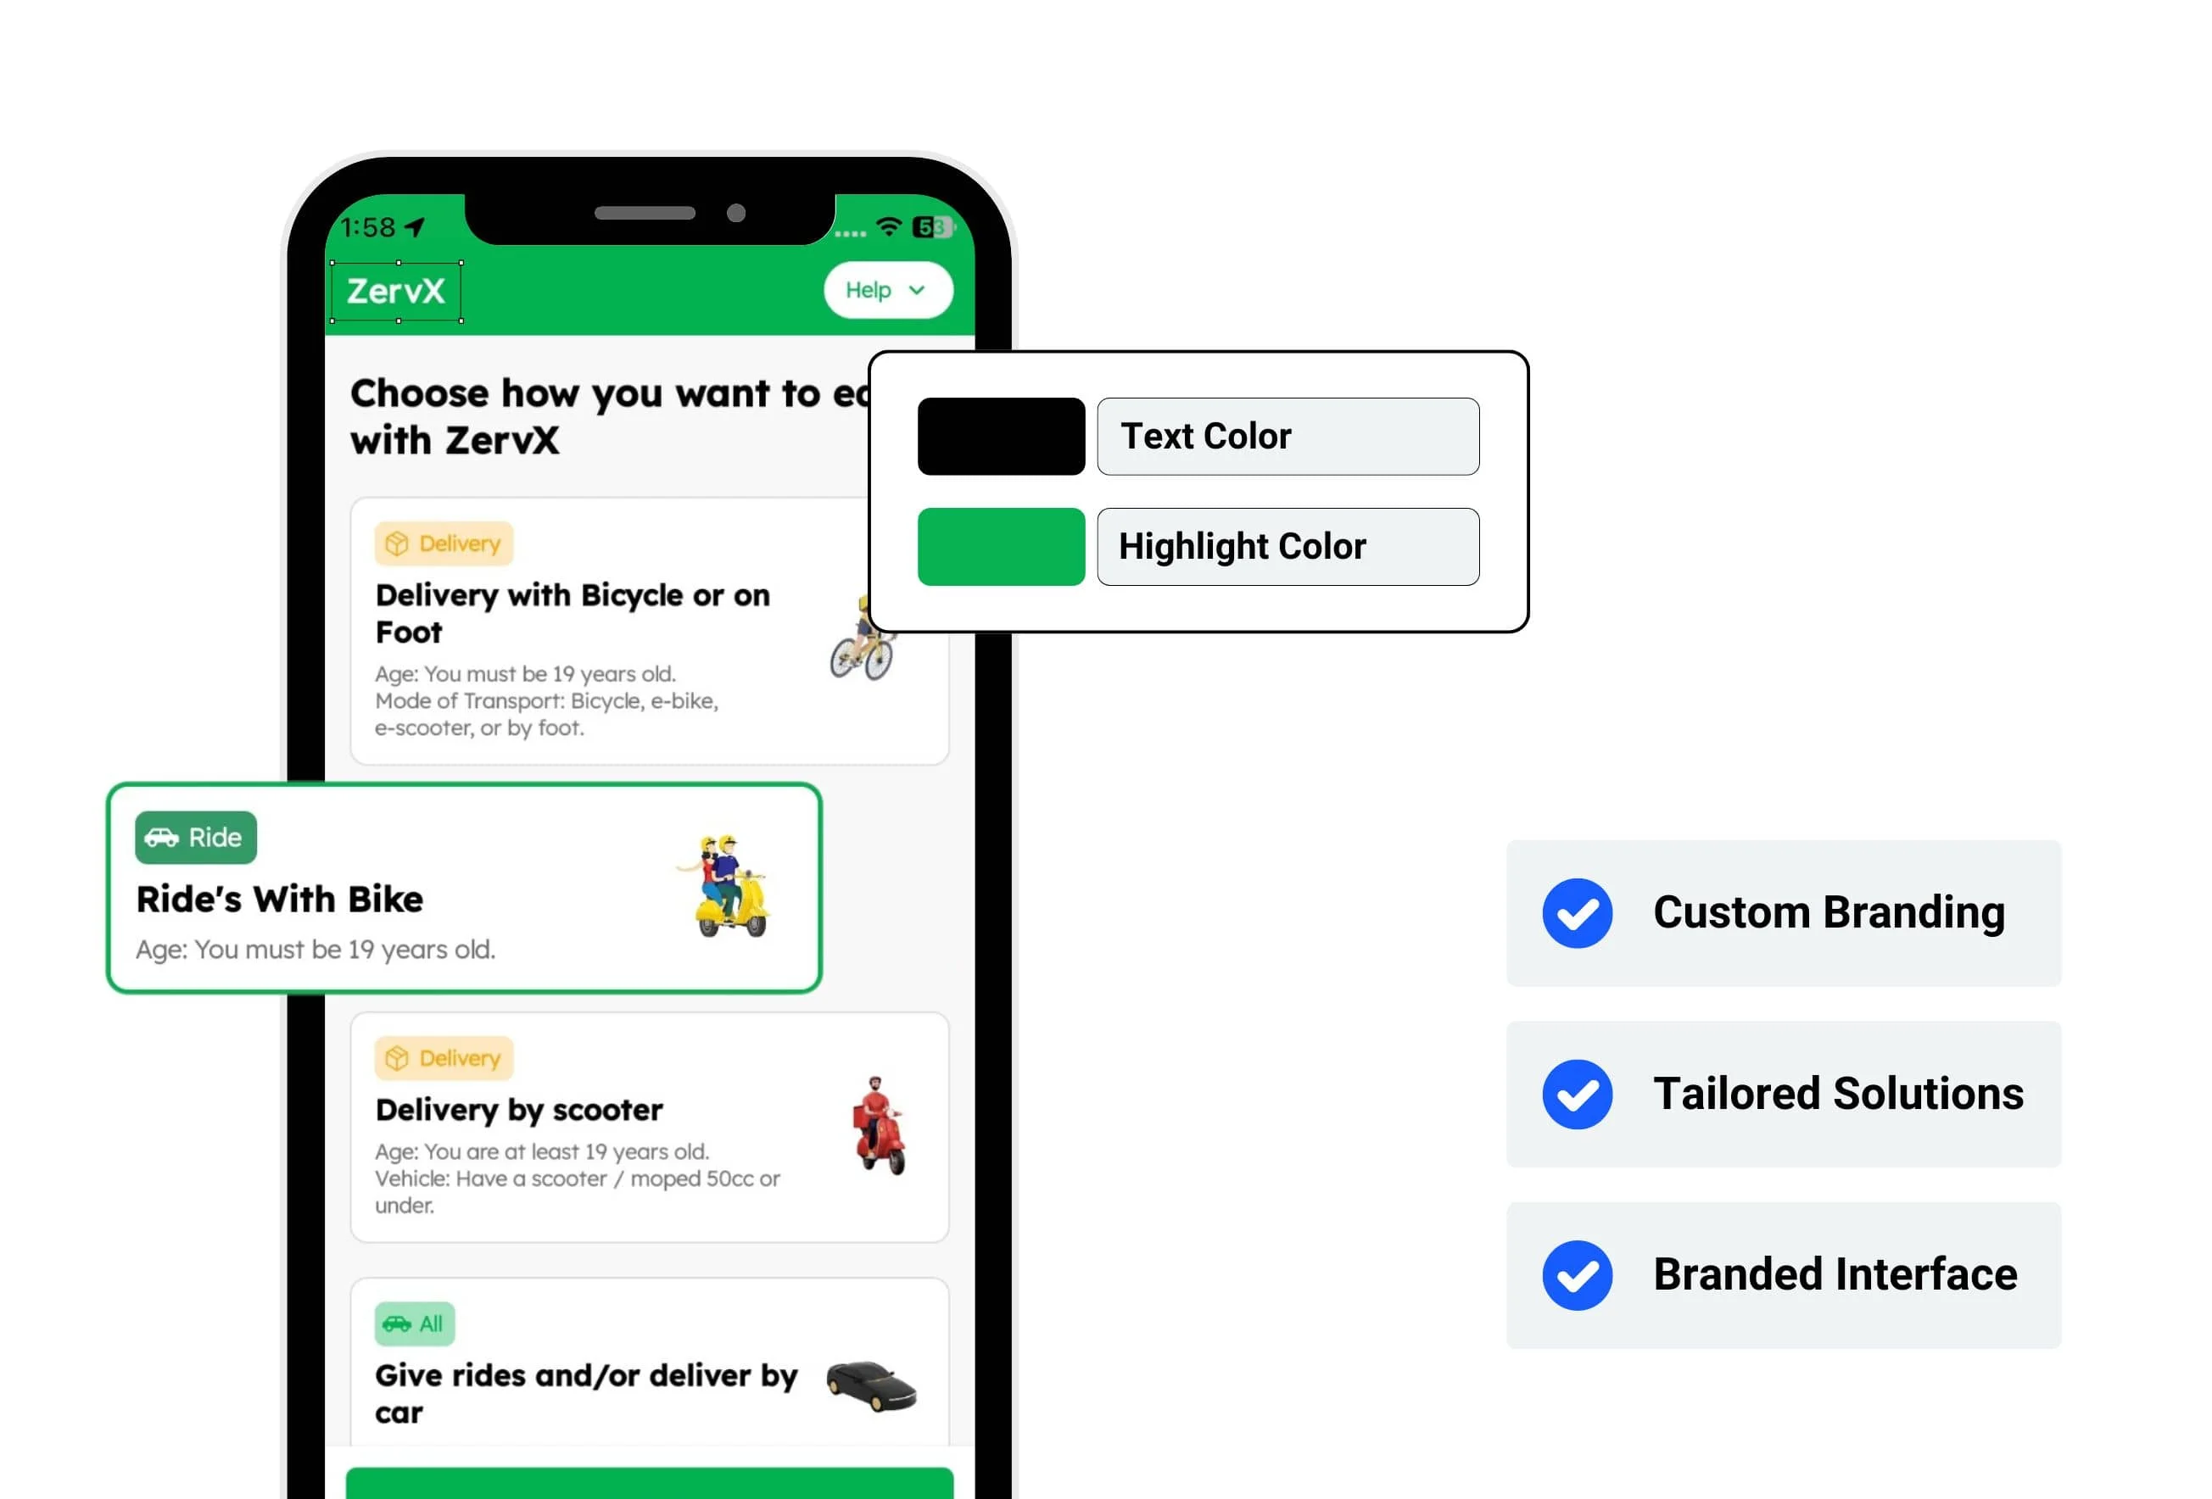The height and width of the screenshot is (1499, 2212).
Task: Open the Text Color picker
Action: [999, 437]
